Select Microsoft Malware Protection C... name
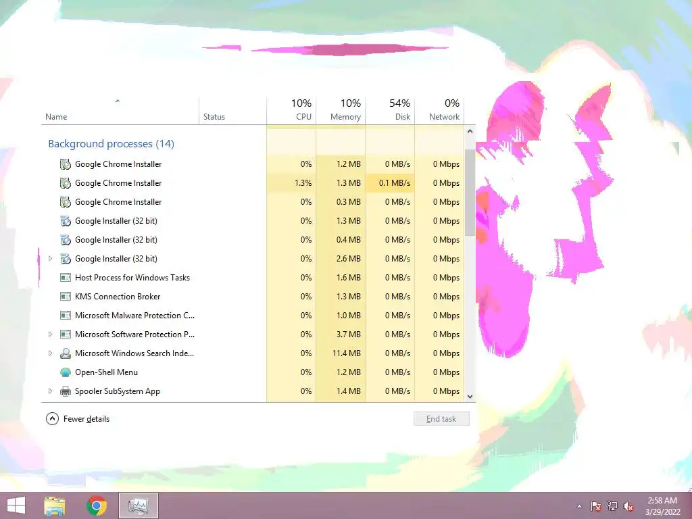 pos(134,316)
